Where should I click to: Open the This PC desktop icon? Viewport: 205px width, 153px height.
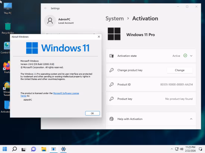(x=8, y=8)
